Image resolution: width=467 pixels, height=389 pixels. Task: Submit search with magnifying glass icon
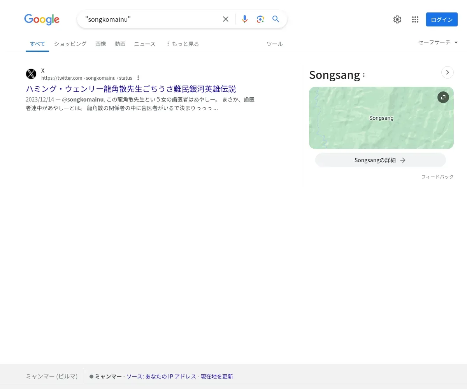276,19
